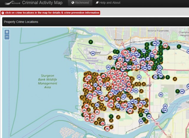This screenshot has width=189, height=138.
Task: Open the Help and About tab
Action: [108, 3]
